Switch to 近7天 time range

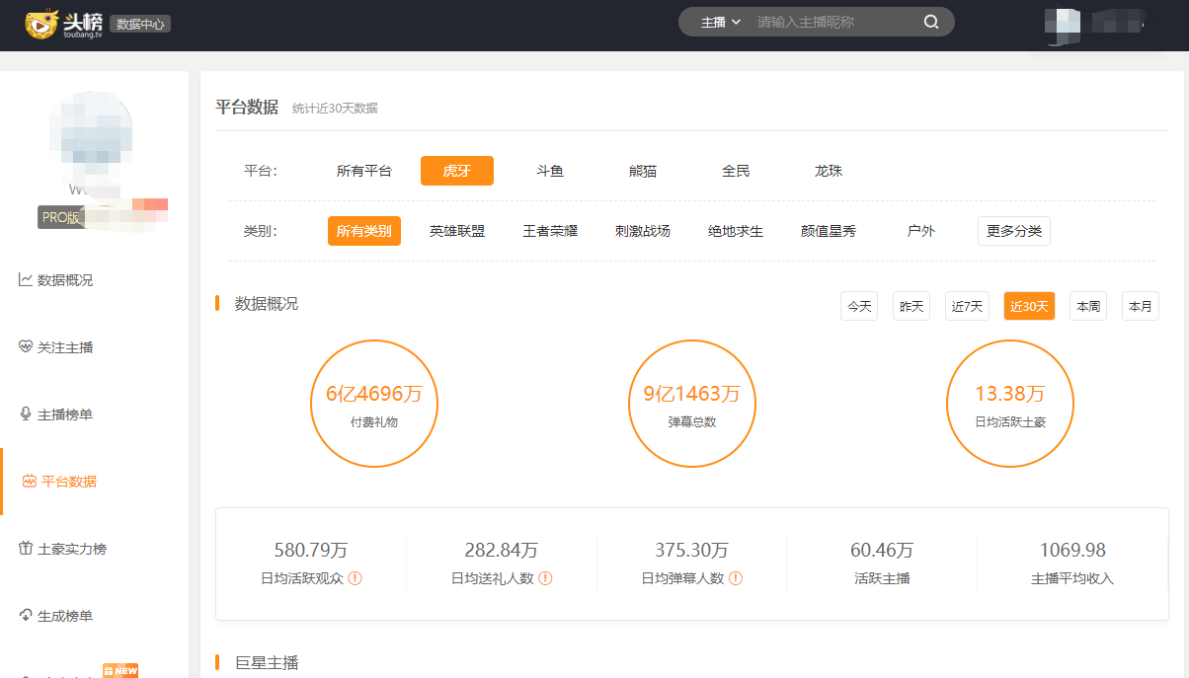coord(967,306)
